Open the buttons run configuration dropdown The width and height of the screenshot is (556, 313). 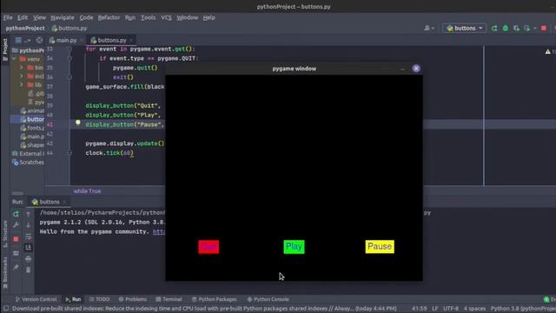click(x=465, y=28)
